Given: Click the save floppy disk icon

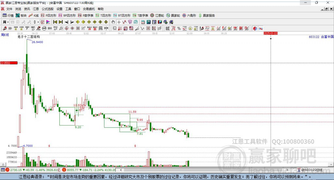Looking at the screenshot, I should 160,22.
